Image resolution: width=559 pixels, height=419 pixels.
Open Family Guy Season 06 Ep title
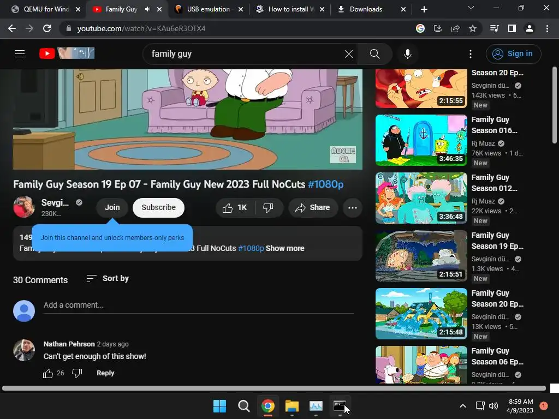click(x=497, y=356)
